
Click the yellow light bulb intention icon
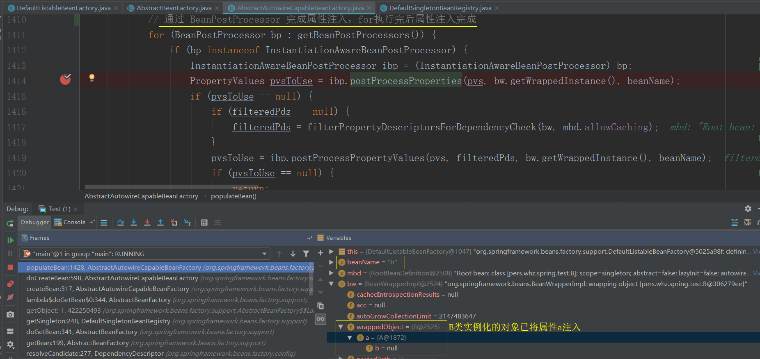[x=92, y=78]
